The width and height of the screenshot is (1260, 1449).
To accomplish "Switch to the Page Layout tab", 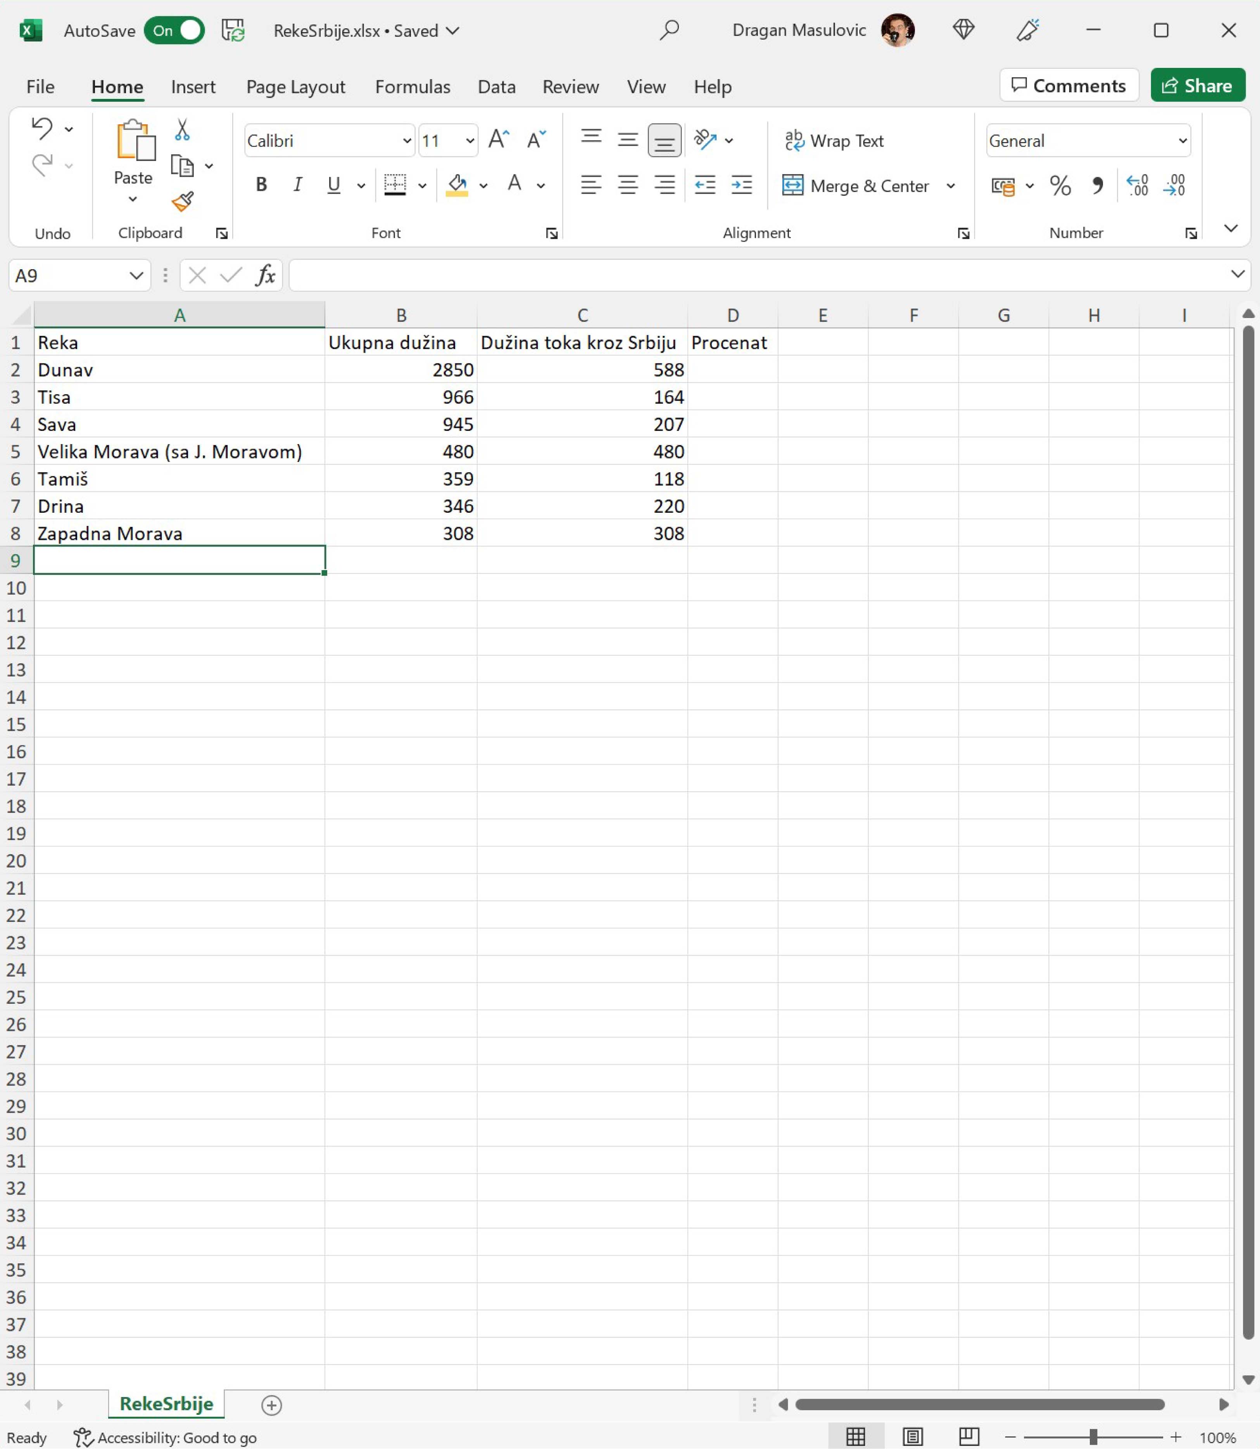I will [295, 86].
